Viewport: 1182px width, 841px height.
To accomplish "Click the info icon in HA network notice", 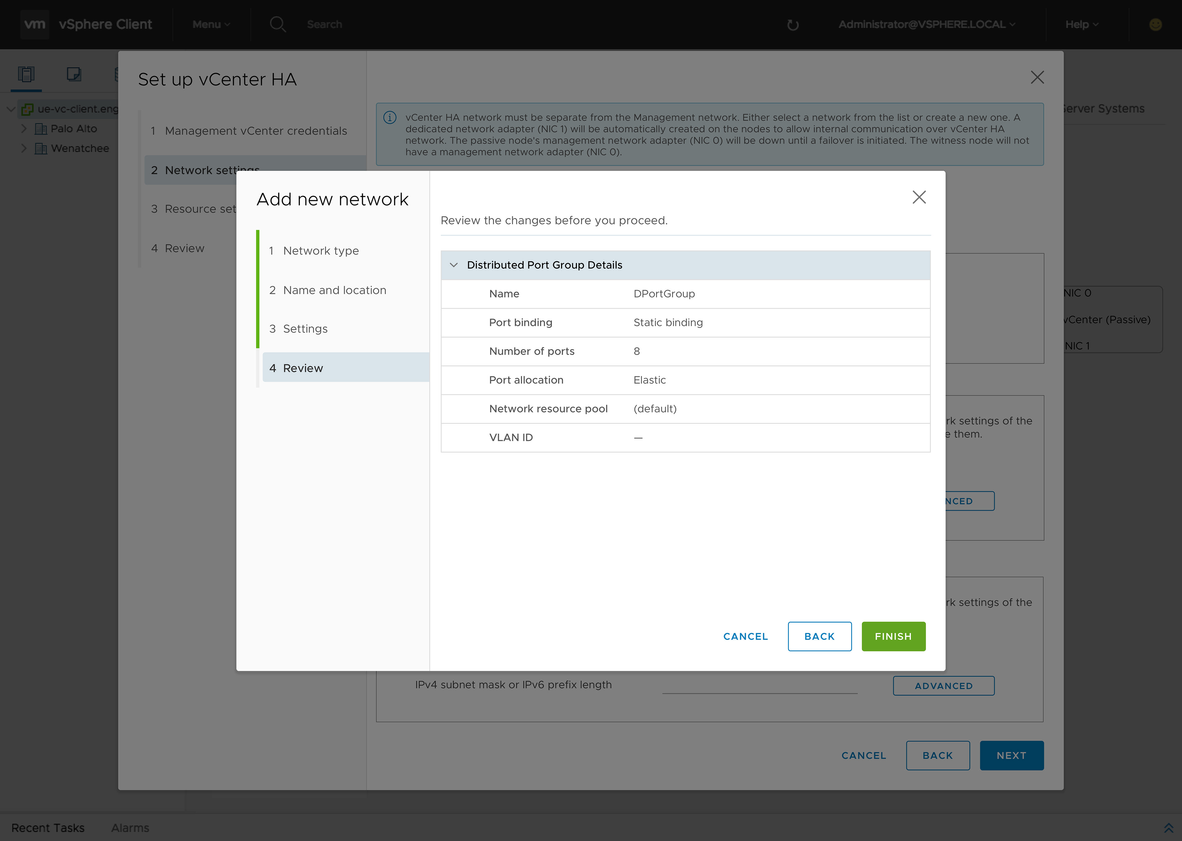I will point(390,118).
